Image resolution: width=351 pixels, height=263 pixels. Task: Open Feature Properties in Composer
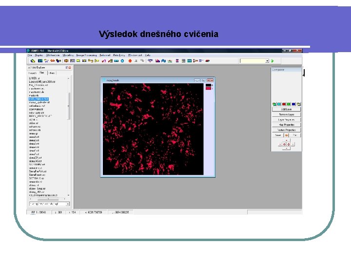tap(286, 130)
